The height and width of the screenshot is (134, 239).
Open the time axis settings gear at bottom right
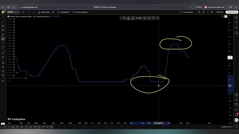(x=230, y=123)
